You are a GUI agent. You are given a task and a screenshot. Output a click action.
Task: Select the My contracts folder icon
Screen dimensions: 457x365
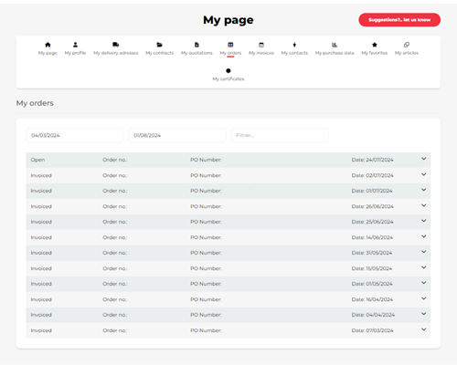tap(160, 45)
